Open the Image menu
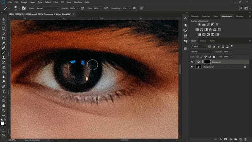This screenshot has width=252, height=142. [x=24, y=2]
